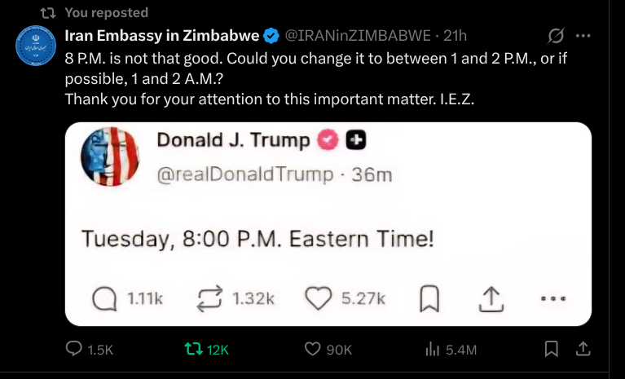Image resolution: width=625 pixels, height=379 pixels.
Task: Bookmark the Iran Embassy post
Action: click(552, 349)
